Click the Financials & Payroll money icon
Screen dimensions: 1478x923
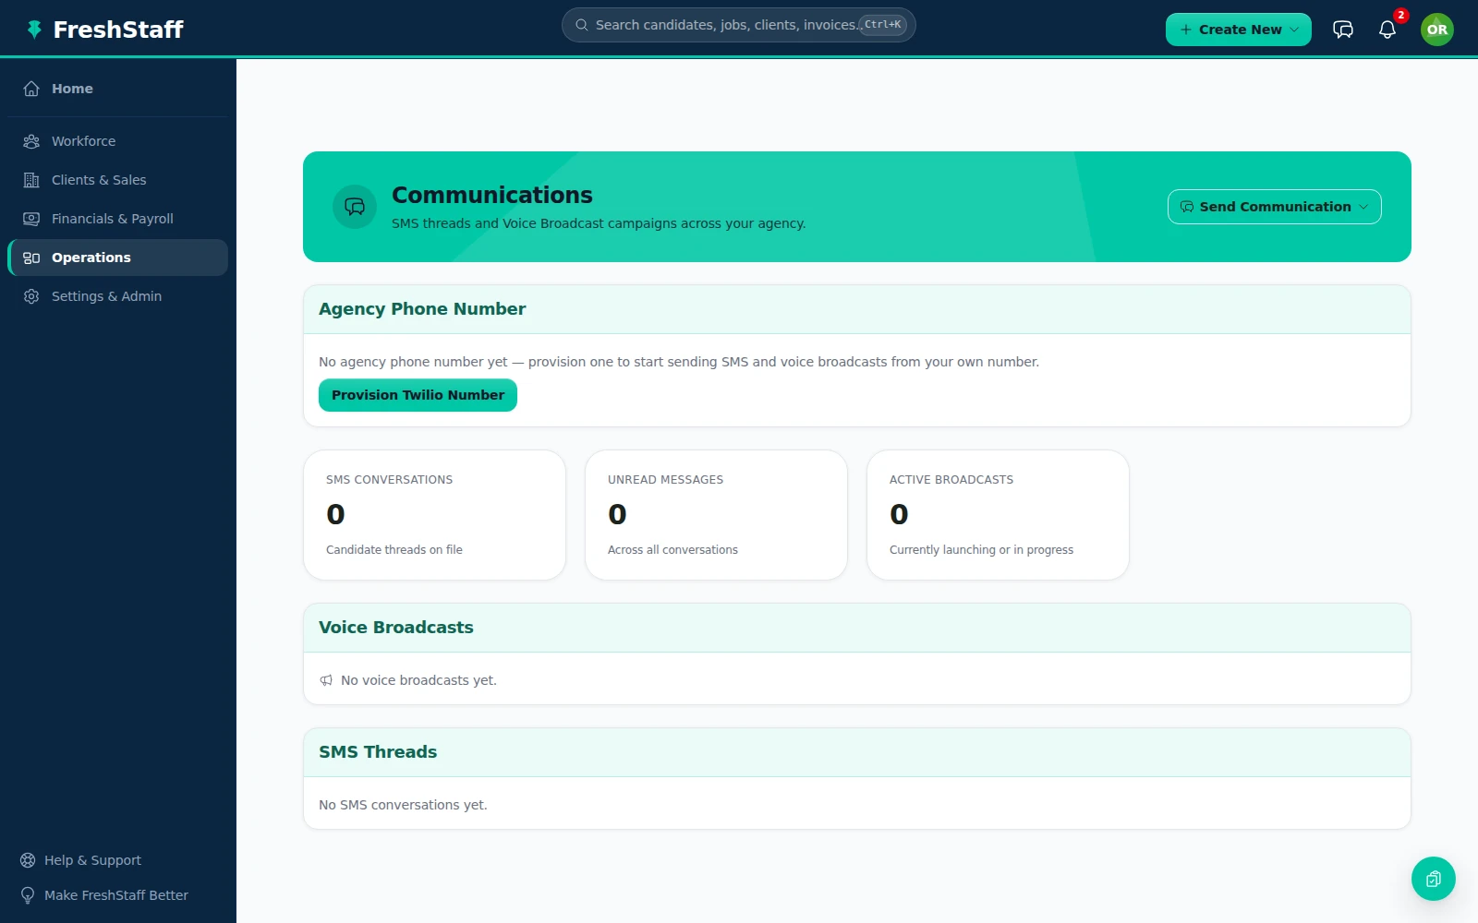(31, 219)
